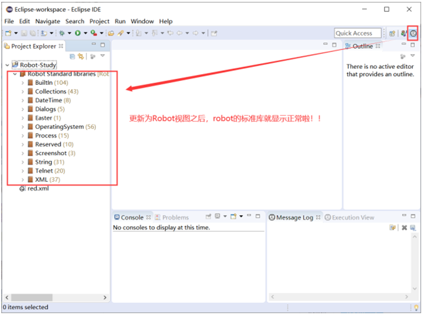Click the green Run button icon
Screen dimensions: 423x315
click(x=78, y=33)
